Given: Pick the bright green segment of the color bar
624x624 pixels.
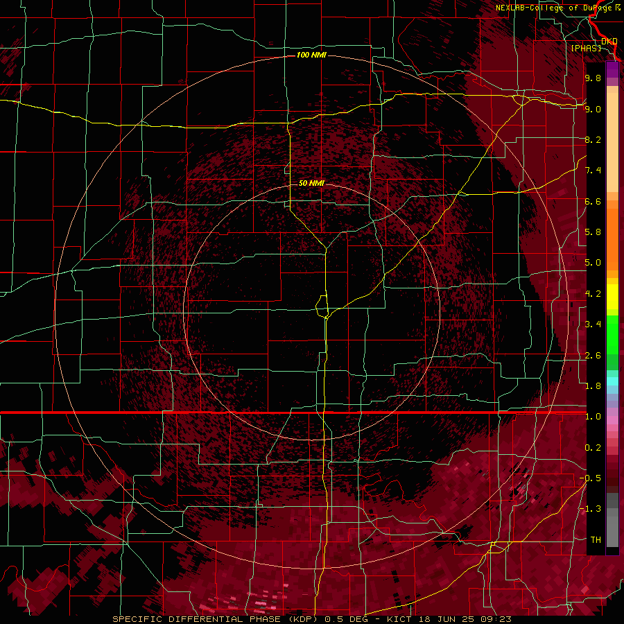Looking at the screenshot, I should pyautogui.click(x=612, y=334).
